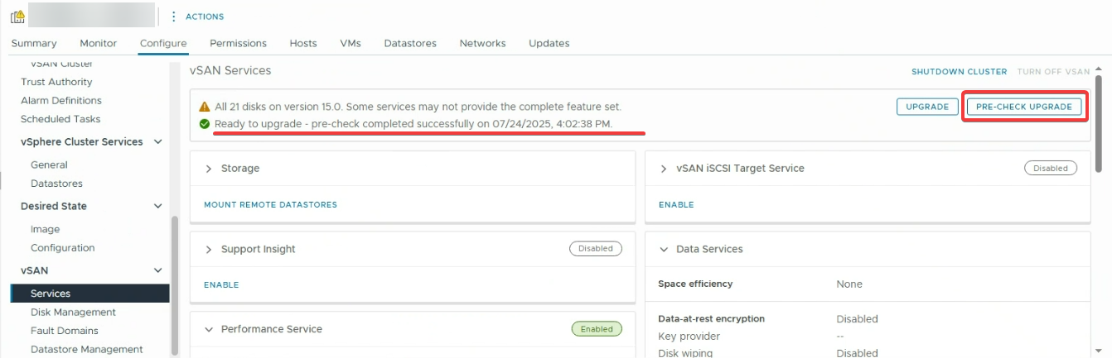Image resolution: width=1112 pixels, height=358 pixels.
Task: Click the 'Space efficiency' label
Action: click(695, 284)
